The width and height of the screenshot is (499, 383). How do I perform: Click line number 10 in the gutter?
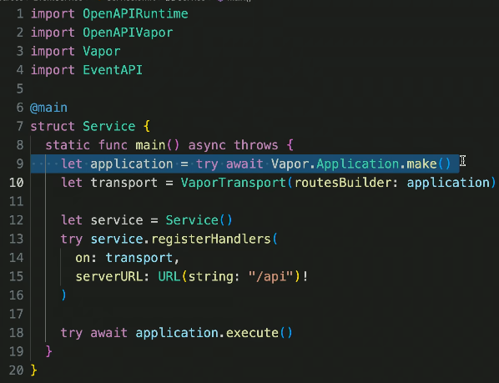coord(16,183)
